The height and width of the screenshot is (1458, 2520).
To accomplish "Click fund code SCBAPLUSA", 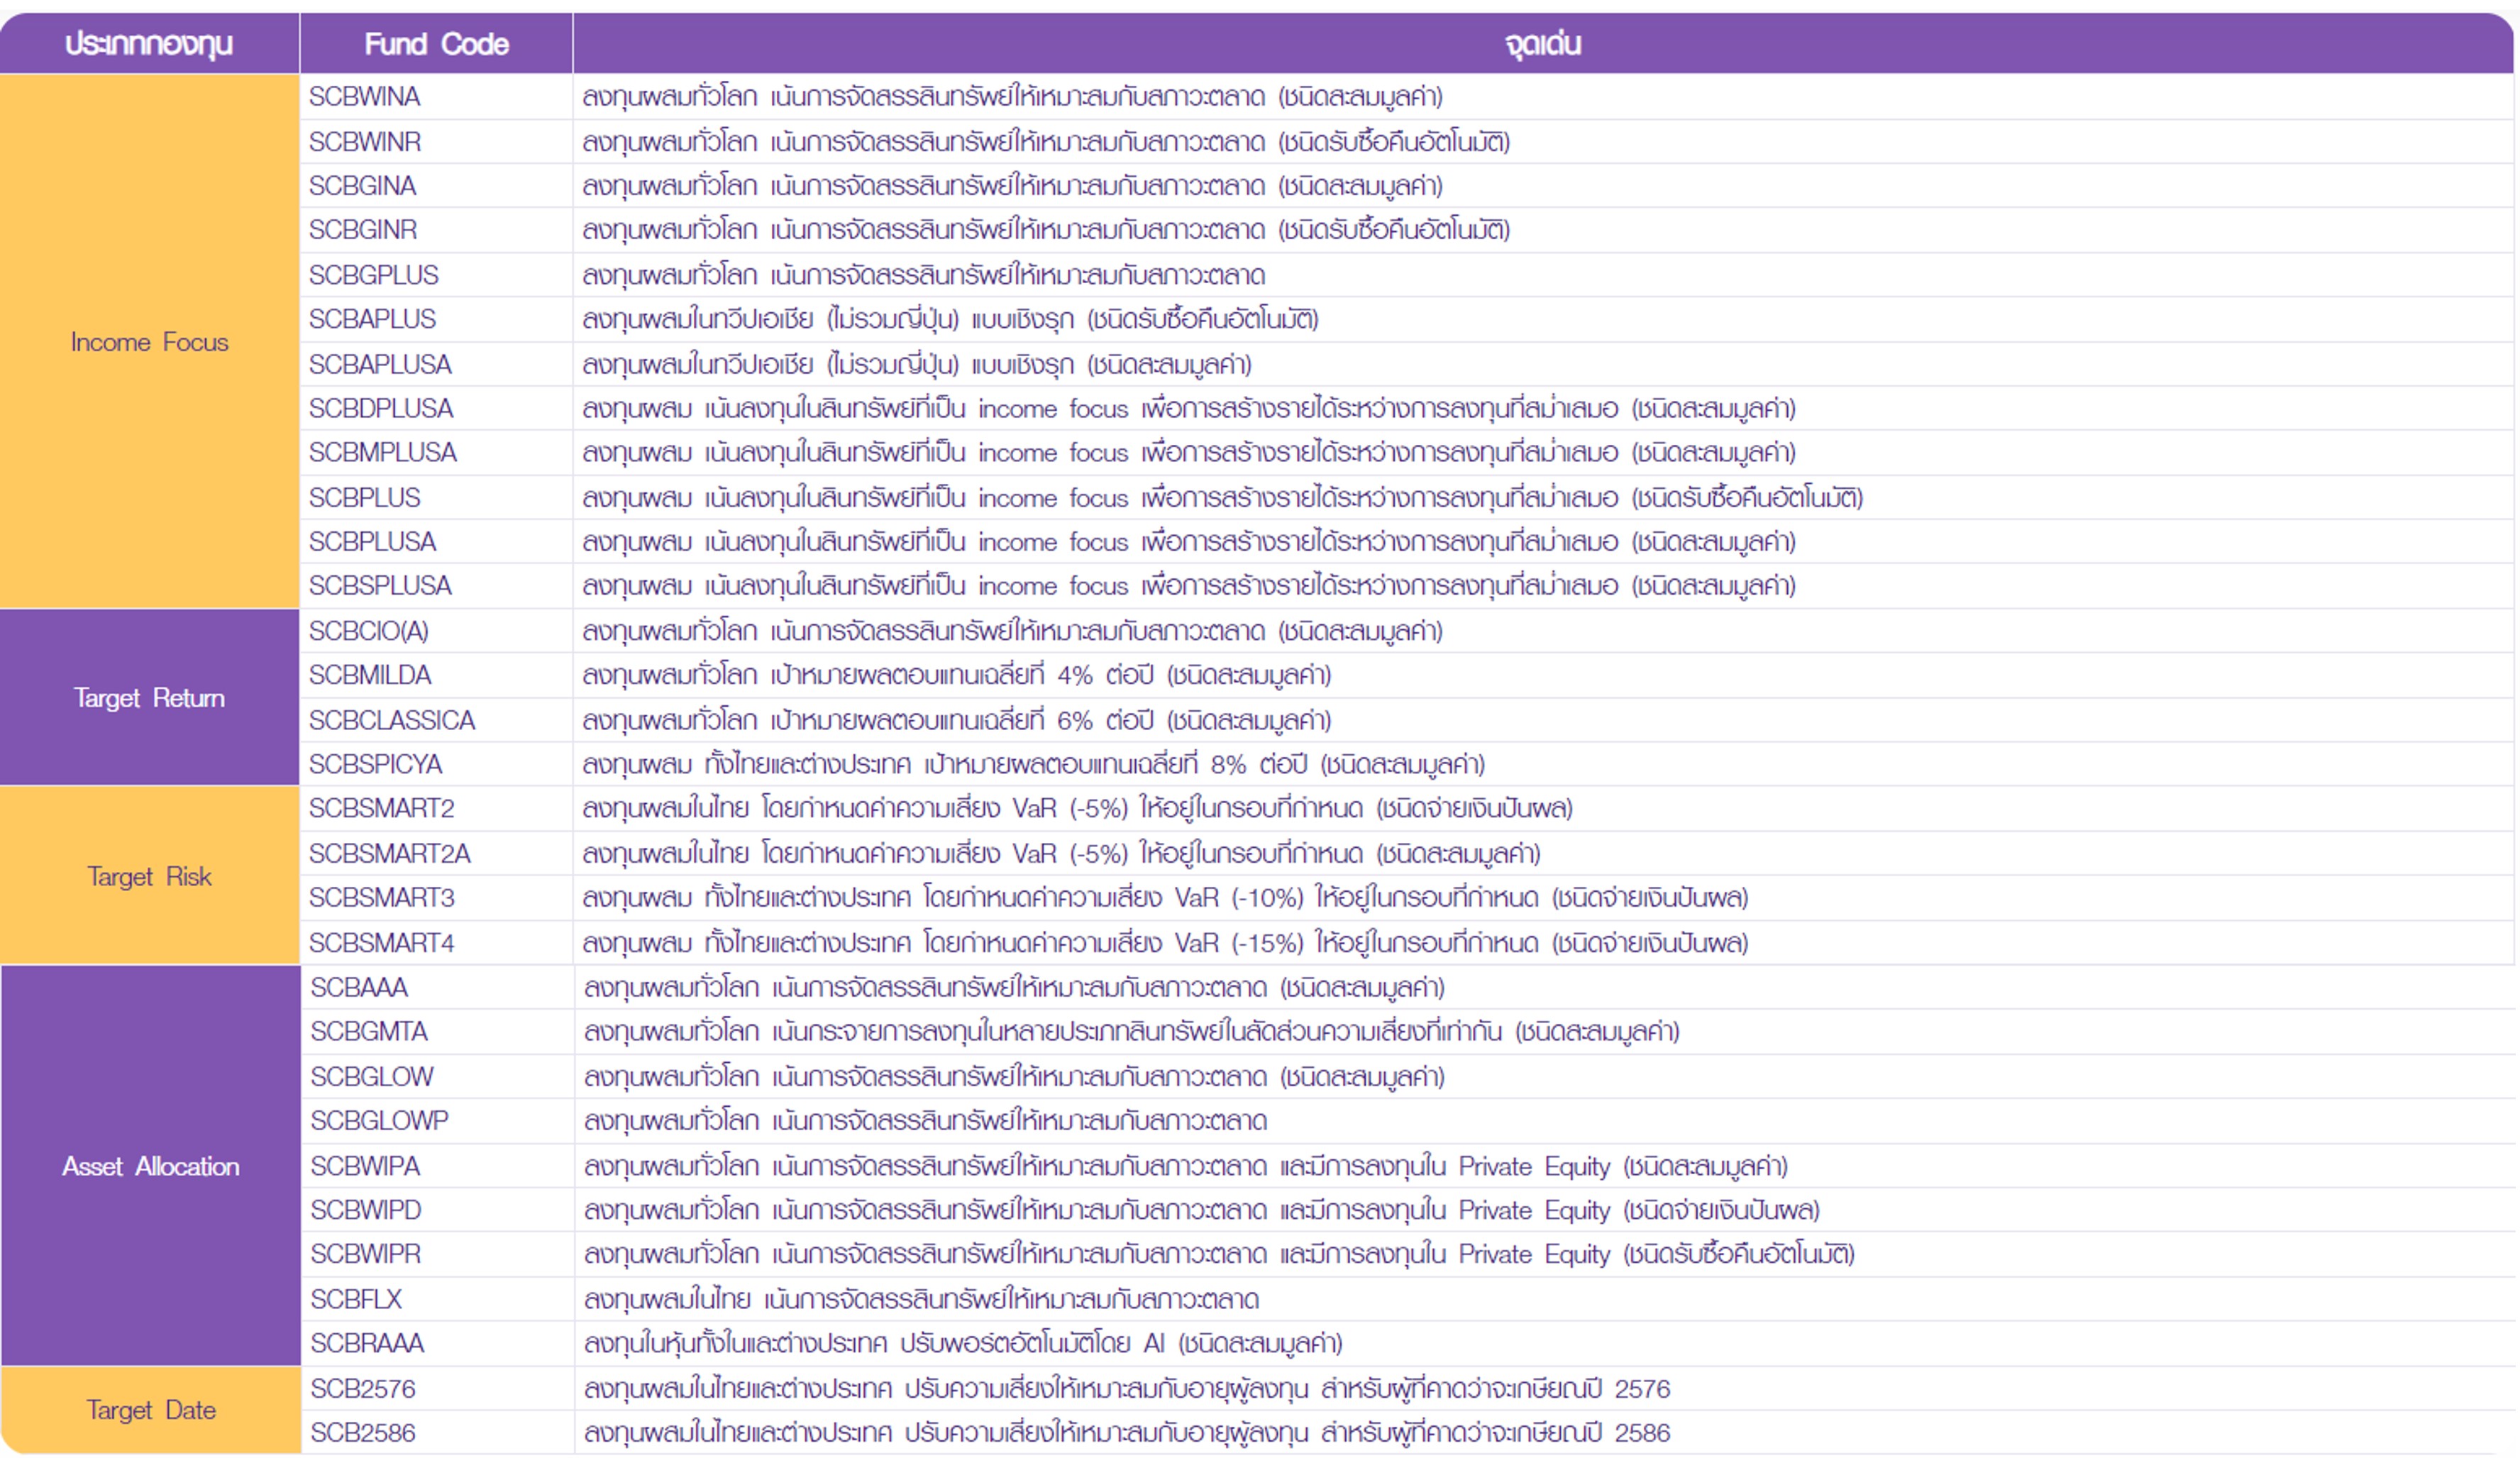I will [x=380, y=364].
